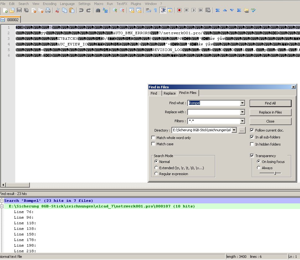Toggle the Word Wrap icon
The width and height of the screenshot is (300, 260).
148,10
